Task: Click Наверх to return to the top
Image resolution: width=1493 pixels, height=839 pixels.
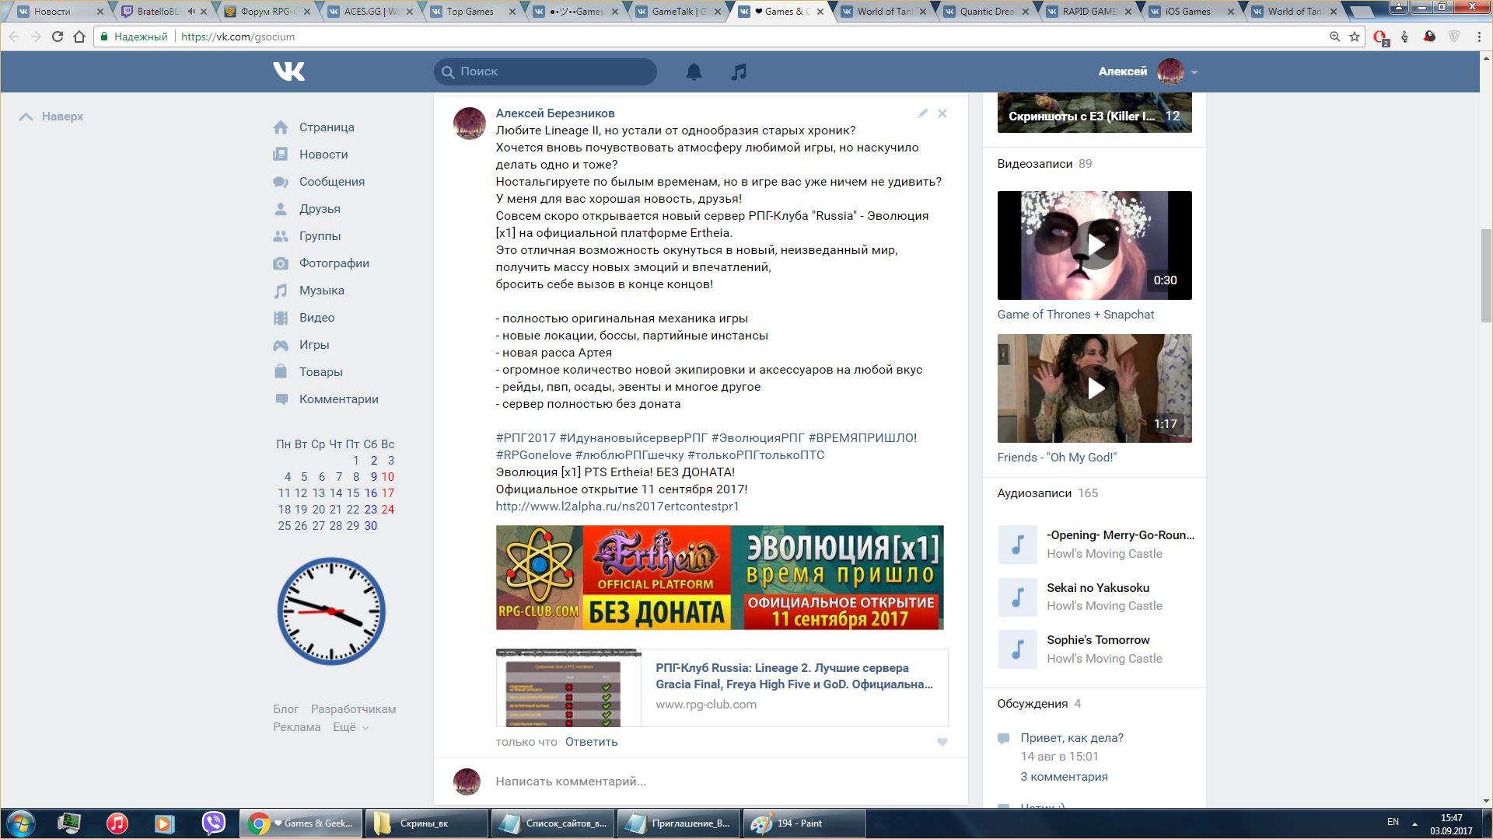Action: click(51, 117)
